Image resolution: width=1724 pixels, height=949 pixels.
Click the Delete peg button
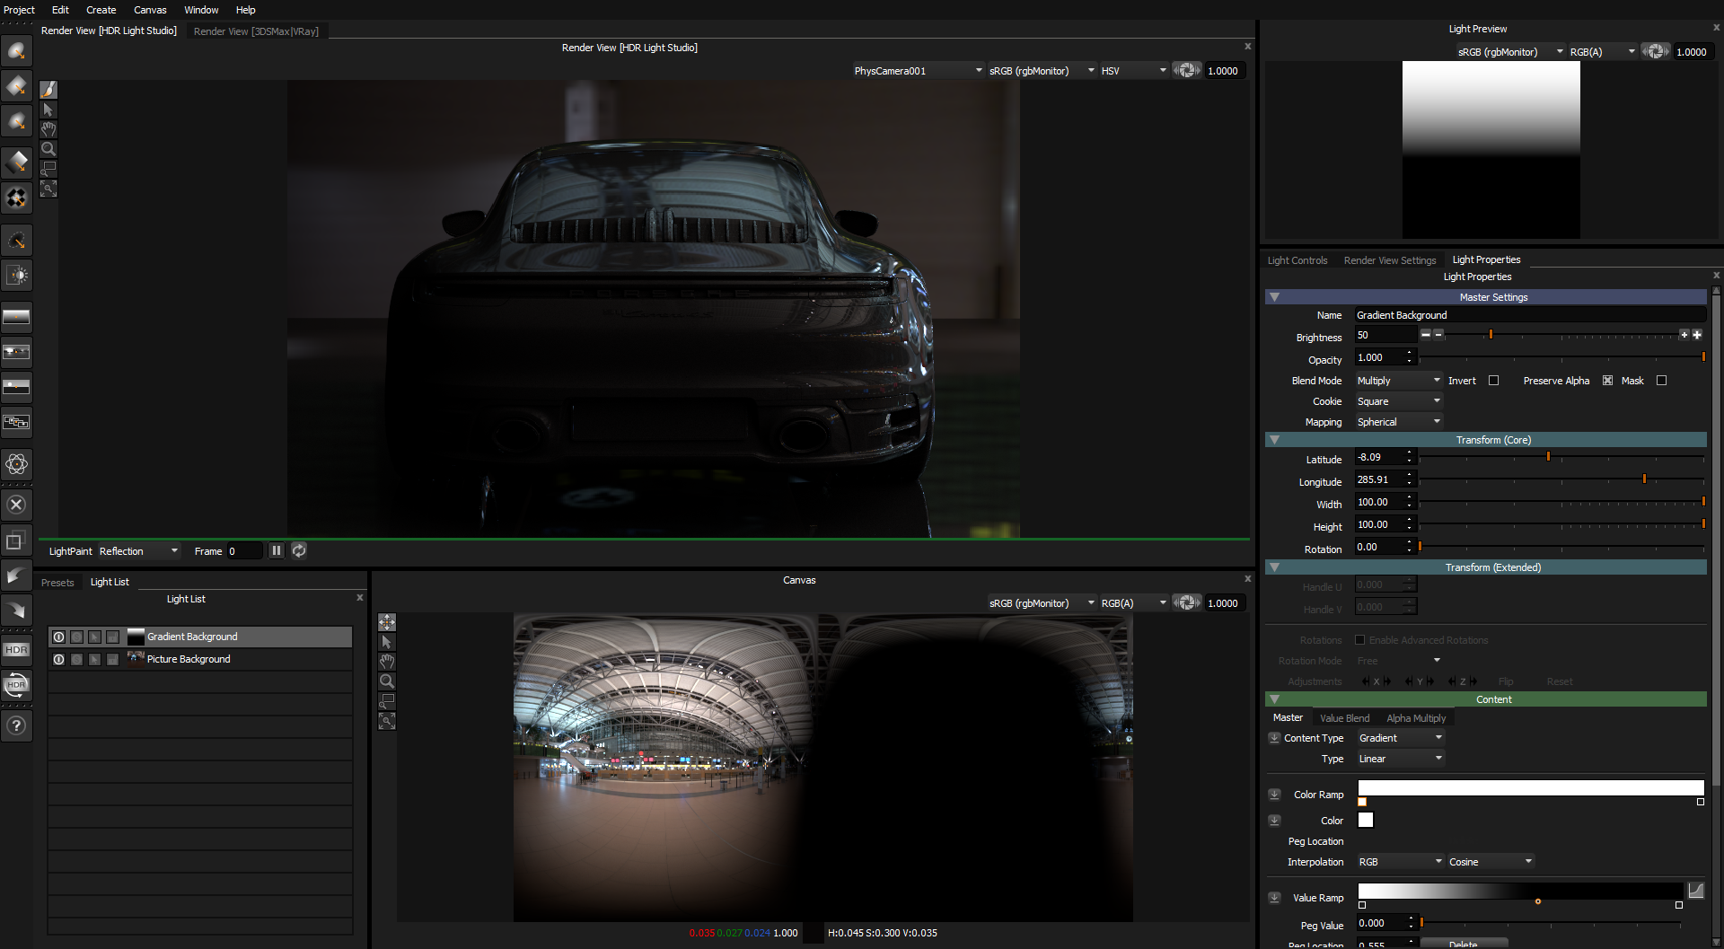1463,944
